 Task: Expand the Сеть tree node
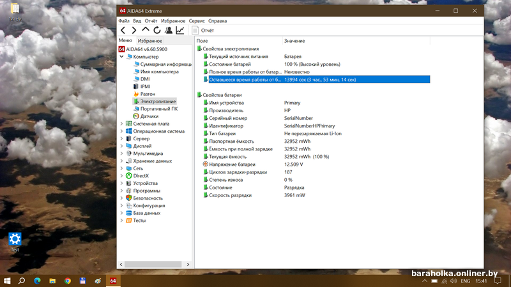121,168
